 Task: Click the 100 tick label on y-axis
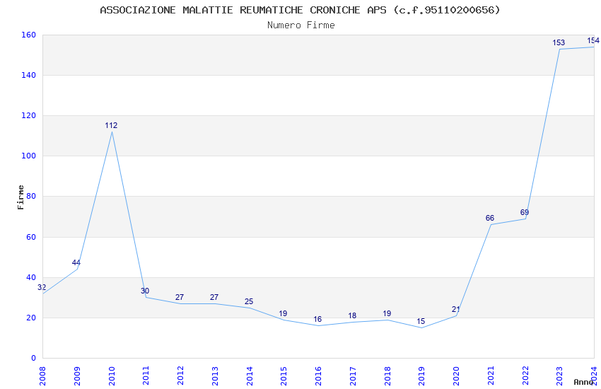pos(29,156)
